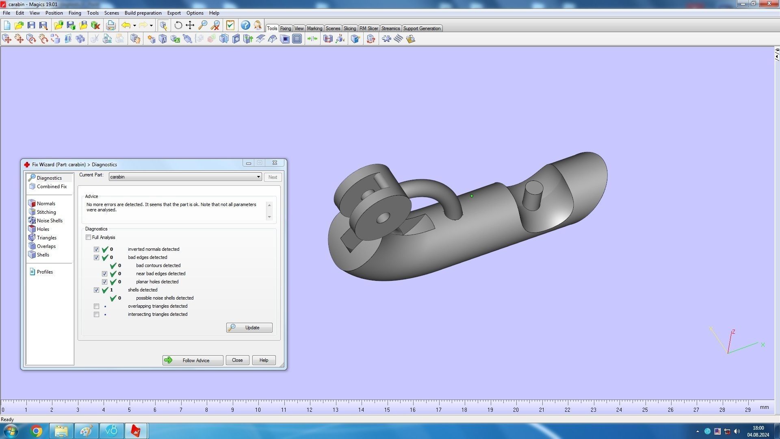Open Holes fix in wizard sidebar
Viewport: 780px width, 439px height.
tap(43, 229)
